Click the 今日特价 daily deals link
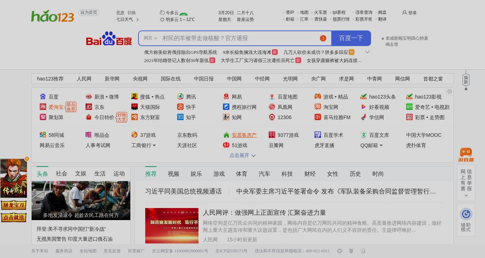The height and width of the screenshot is (258, 485). [x=104, y=117]
